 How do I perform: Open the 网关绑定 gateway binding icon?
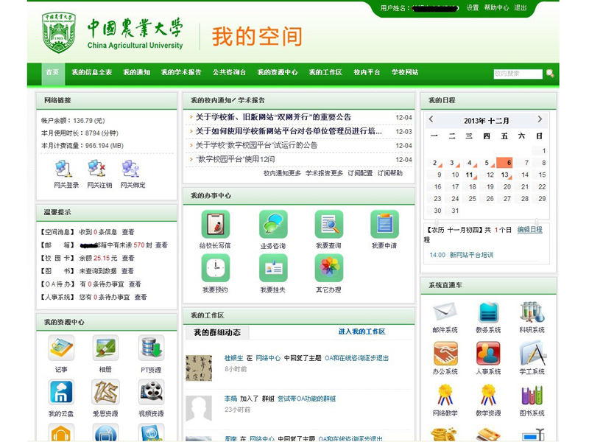[x=130, y=169]
